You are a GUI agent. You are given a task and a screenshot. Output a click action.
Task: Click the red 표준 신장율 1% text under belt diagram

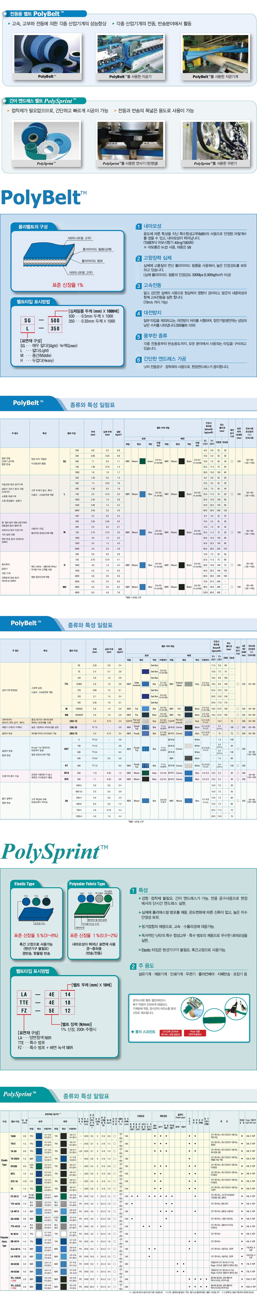point(67,285)
